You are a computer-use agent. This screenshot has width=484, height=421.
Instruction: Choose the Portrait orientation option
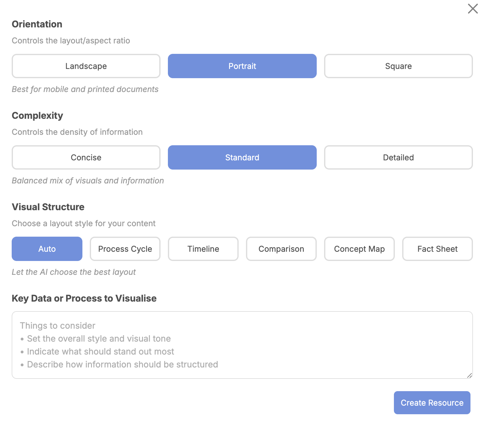(x=242, y=66)
